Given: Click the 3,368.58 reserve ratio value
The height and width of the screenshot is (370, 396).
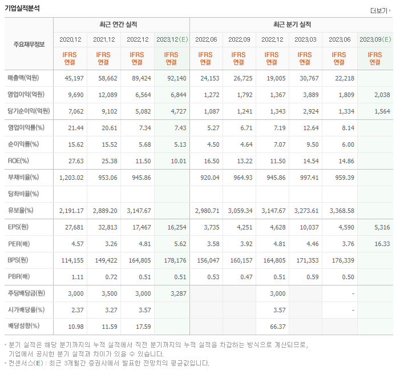Looking at the screenshot, I should (342, 211).
